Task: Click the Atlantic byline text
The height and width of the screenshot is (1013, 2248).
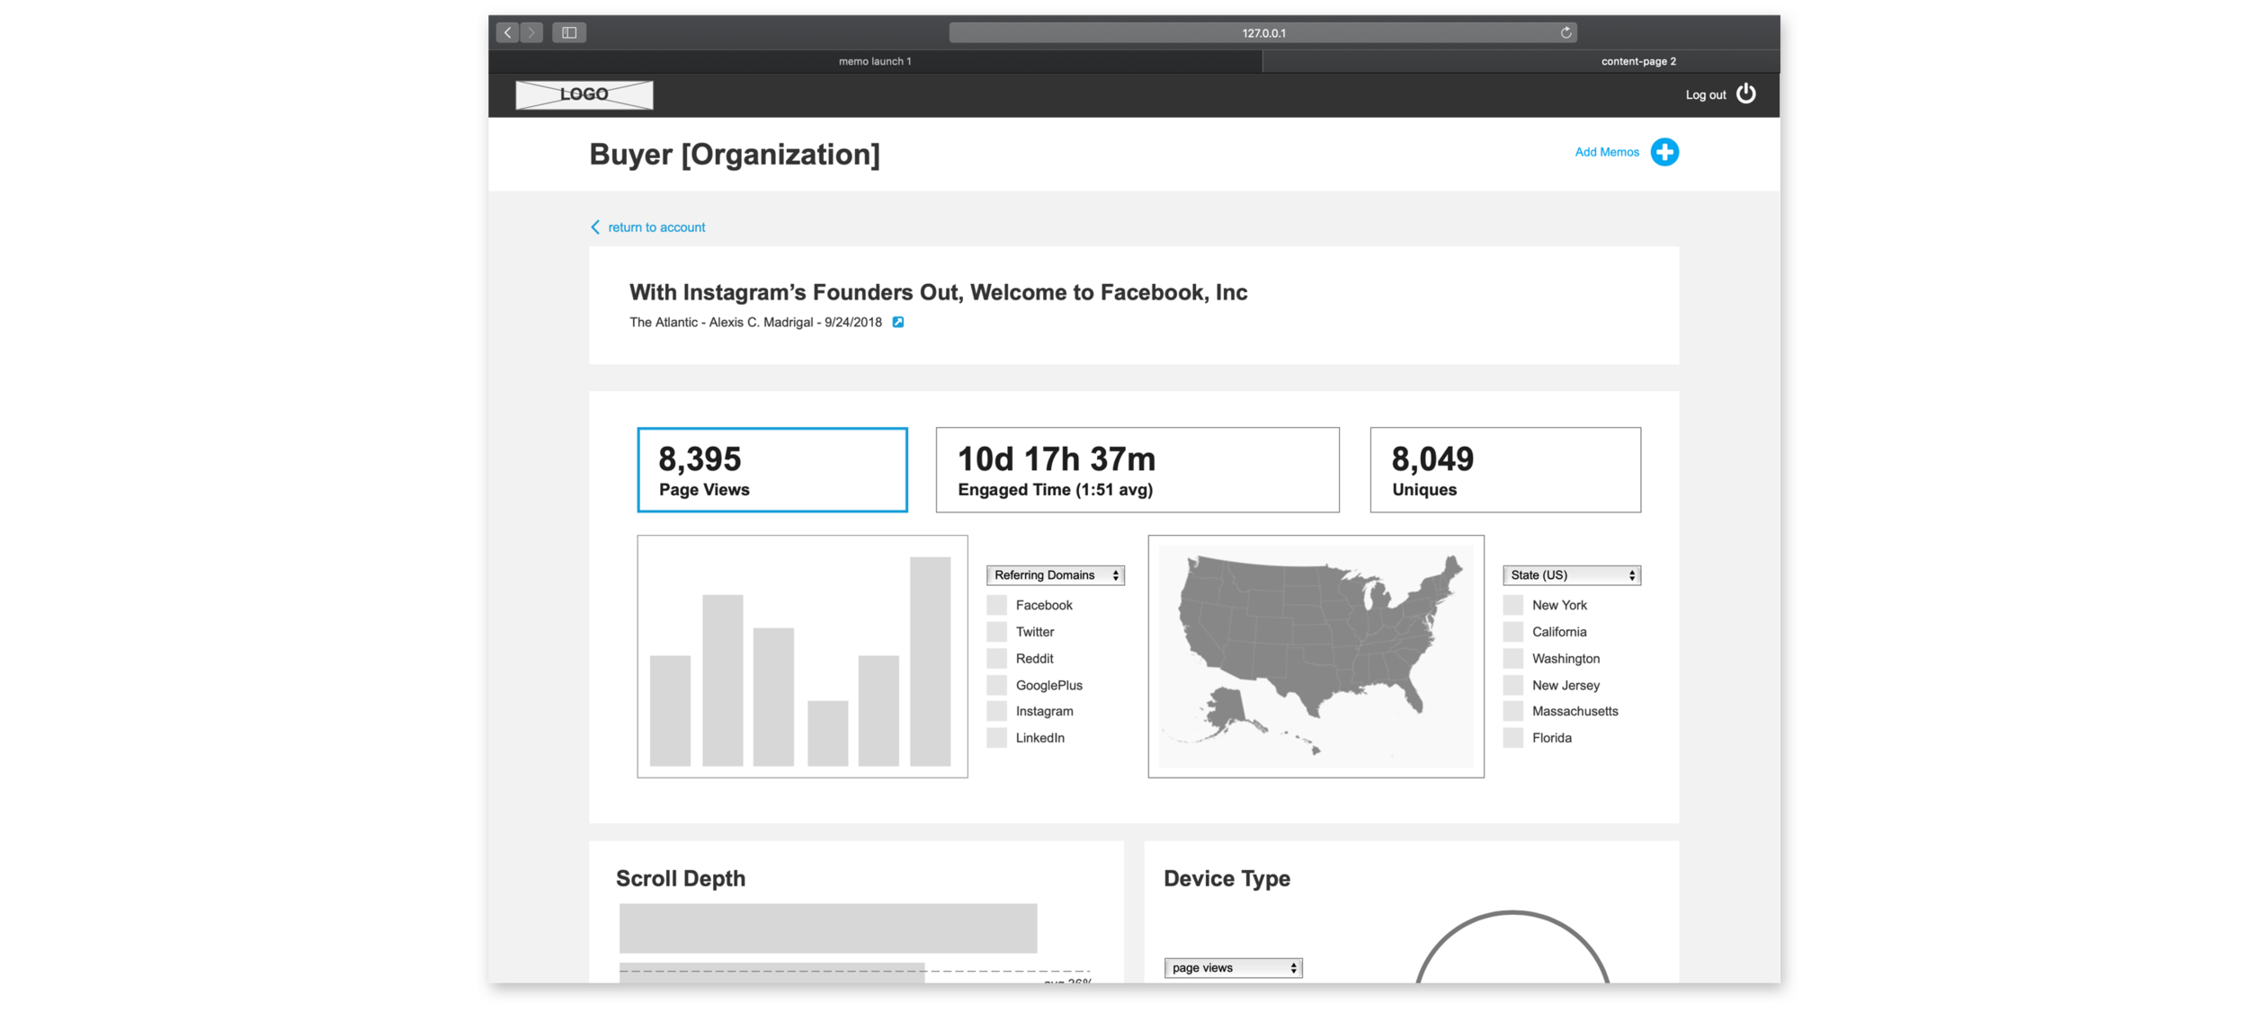Action: 755,322
